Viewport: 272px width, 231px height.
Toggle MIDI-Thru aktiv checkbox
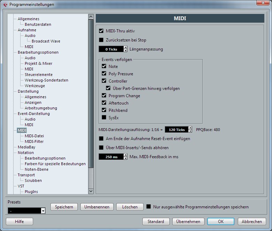101,31
